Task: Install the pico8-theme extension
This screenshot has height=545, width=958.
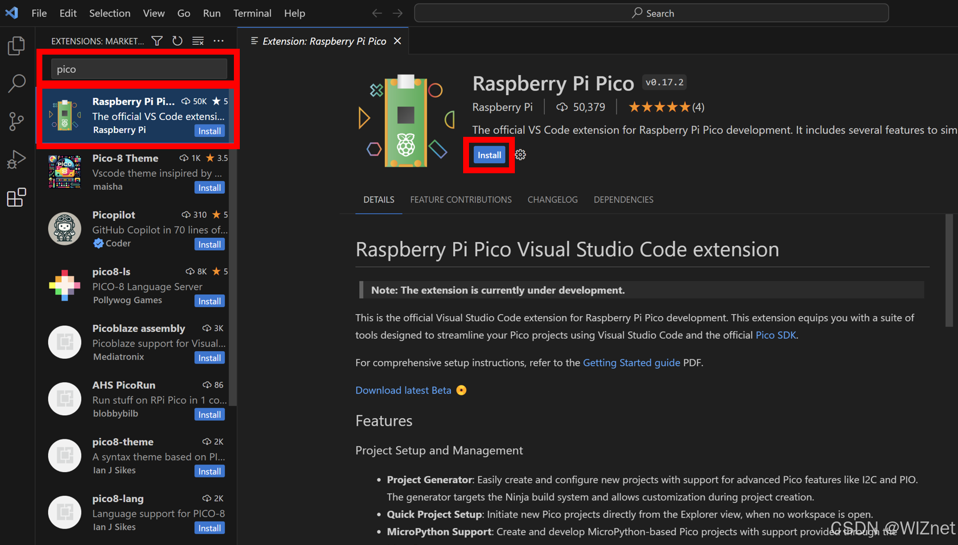Action: [x=210, y=472]
